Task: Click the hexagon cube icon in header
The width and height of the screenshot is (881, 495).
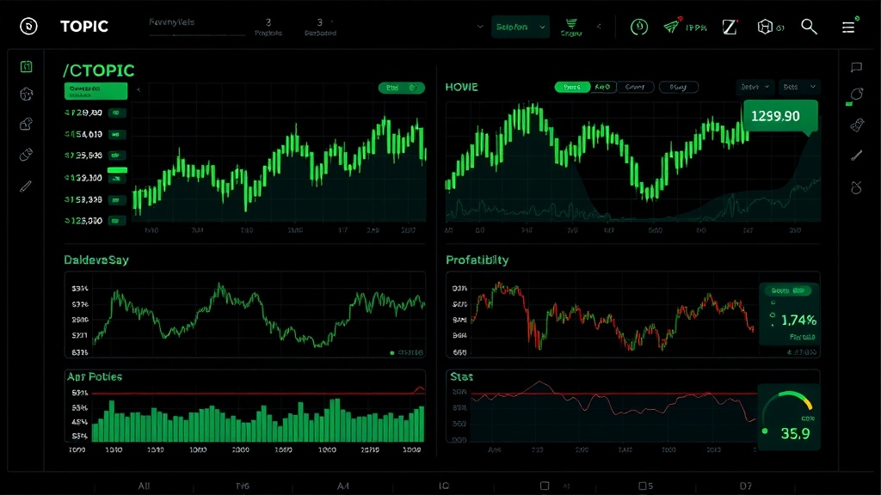Action: 765,27
